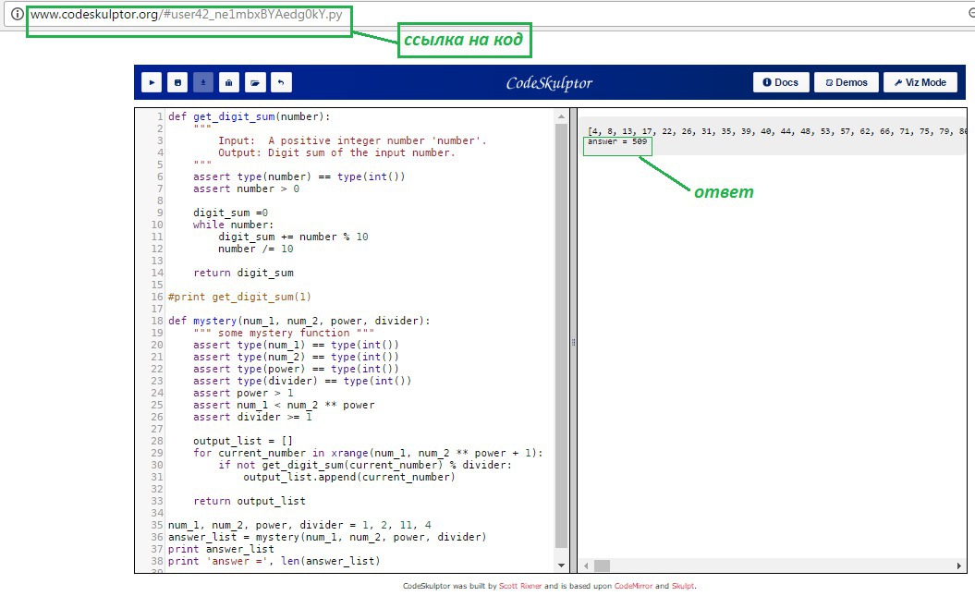Click the splitter handle between editor and output
The image size is (975, 596).
pyautogui.click(x=573, y=342)
